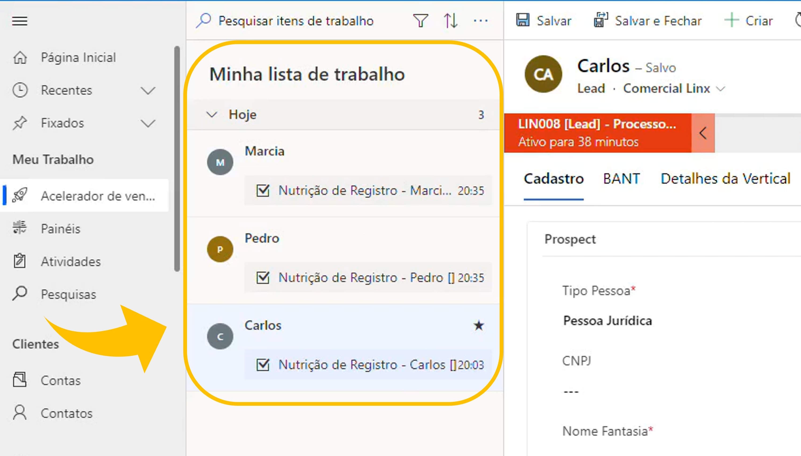Focus the Pesquisar itens de trabalho field

(x=295, y=21)
